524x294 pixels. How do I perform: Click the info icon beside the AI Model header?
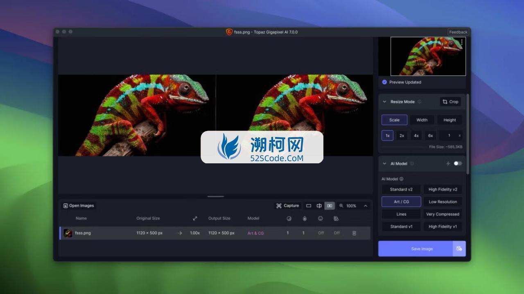pyautogui.click(x=412, y=164)
